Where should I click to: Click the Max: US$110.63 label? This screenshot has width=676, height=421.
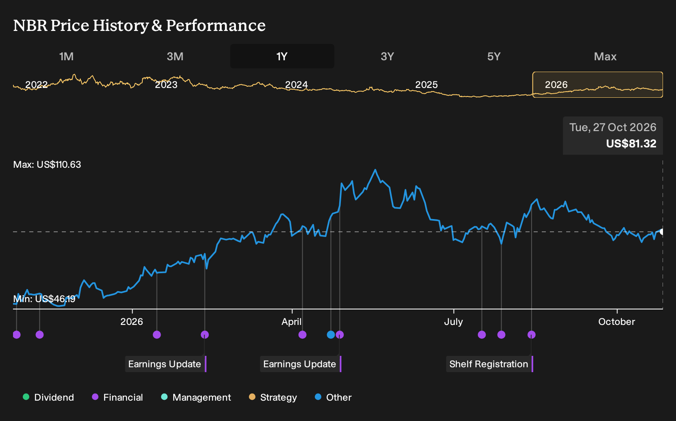[47, 164]
